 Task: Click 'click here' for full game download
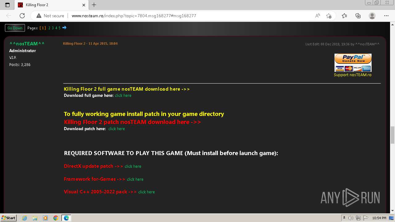click(123, 96)
